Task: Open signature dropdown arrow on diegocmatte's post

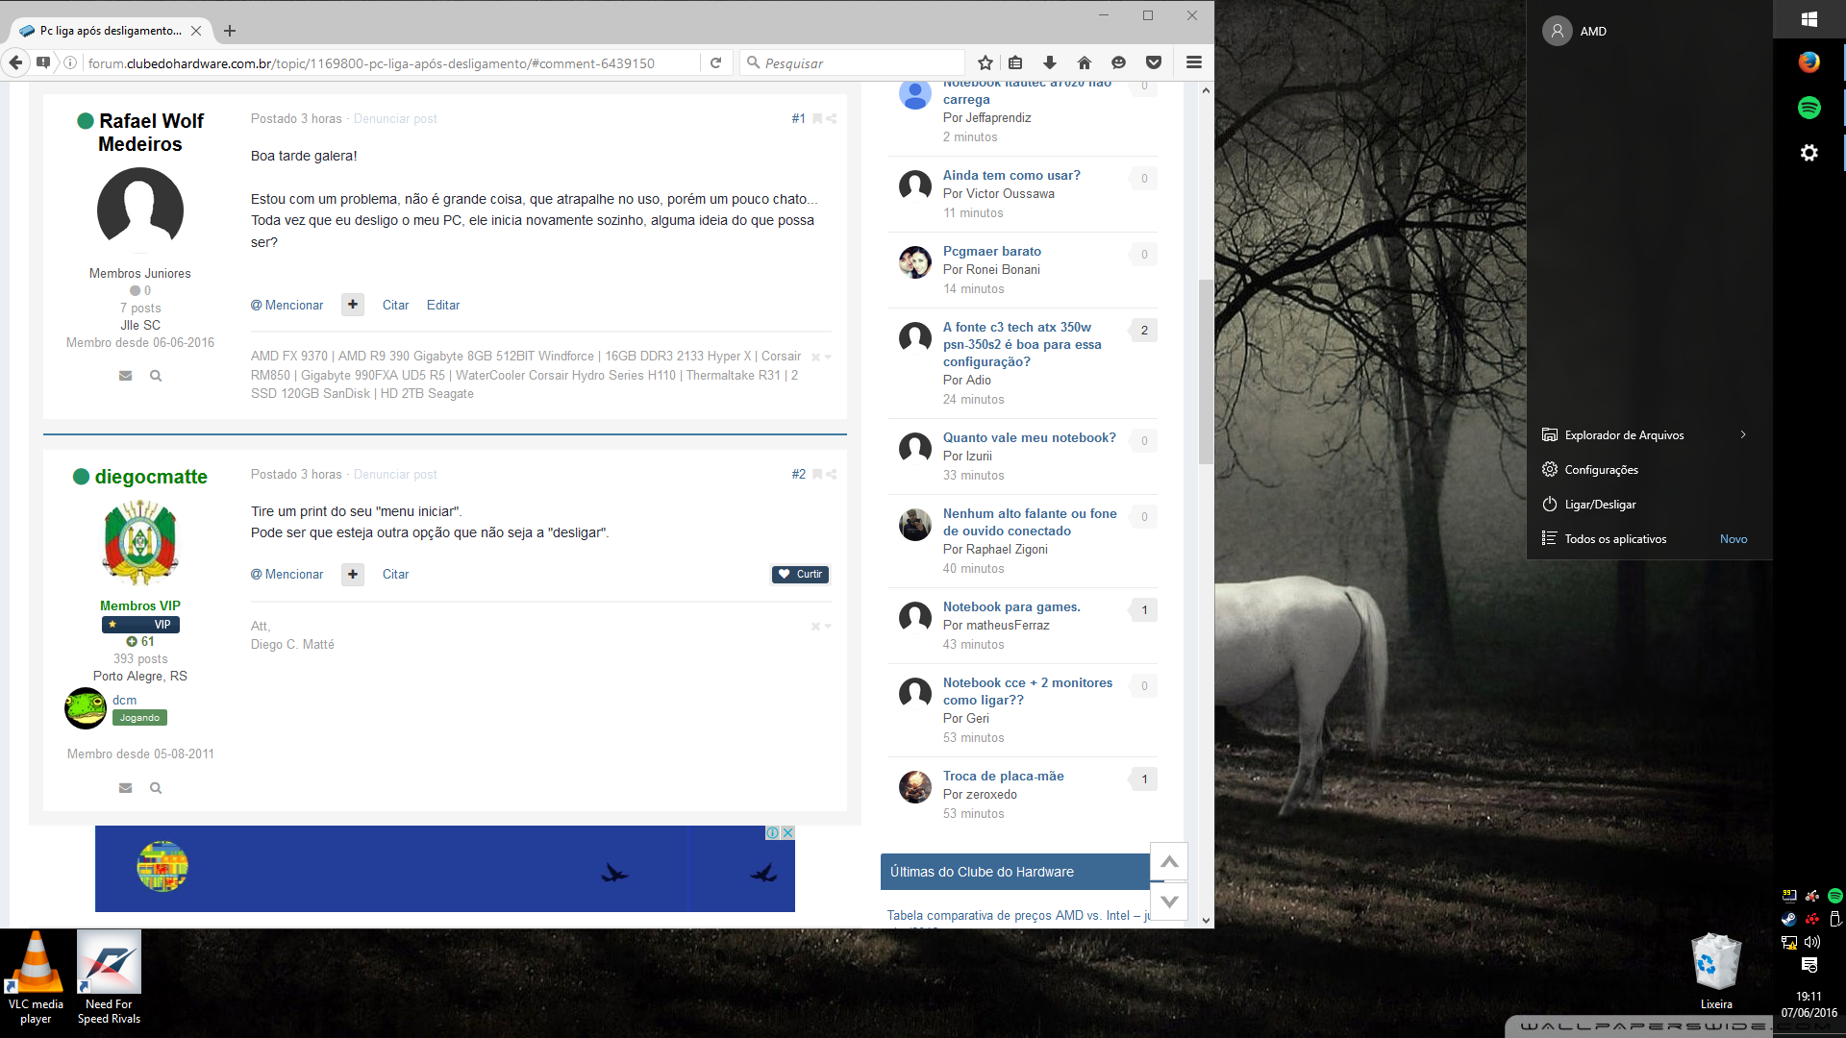Action: (828, 627)
